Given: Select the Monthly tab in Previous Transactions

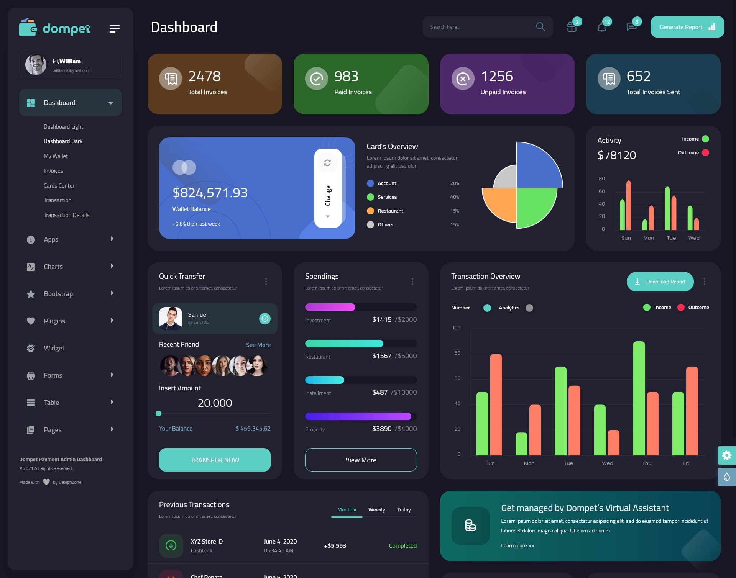Looking at the screenshot, I should pos(347,509).
